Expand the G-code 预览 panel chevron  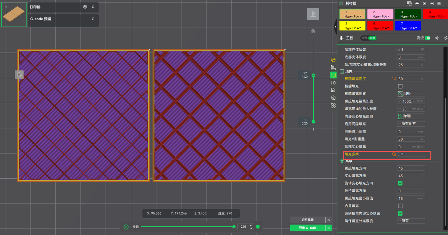(x=93, y=19)
